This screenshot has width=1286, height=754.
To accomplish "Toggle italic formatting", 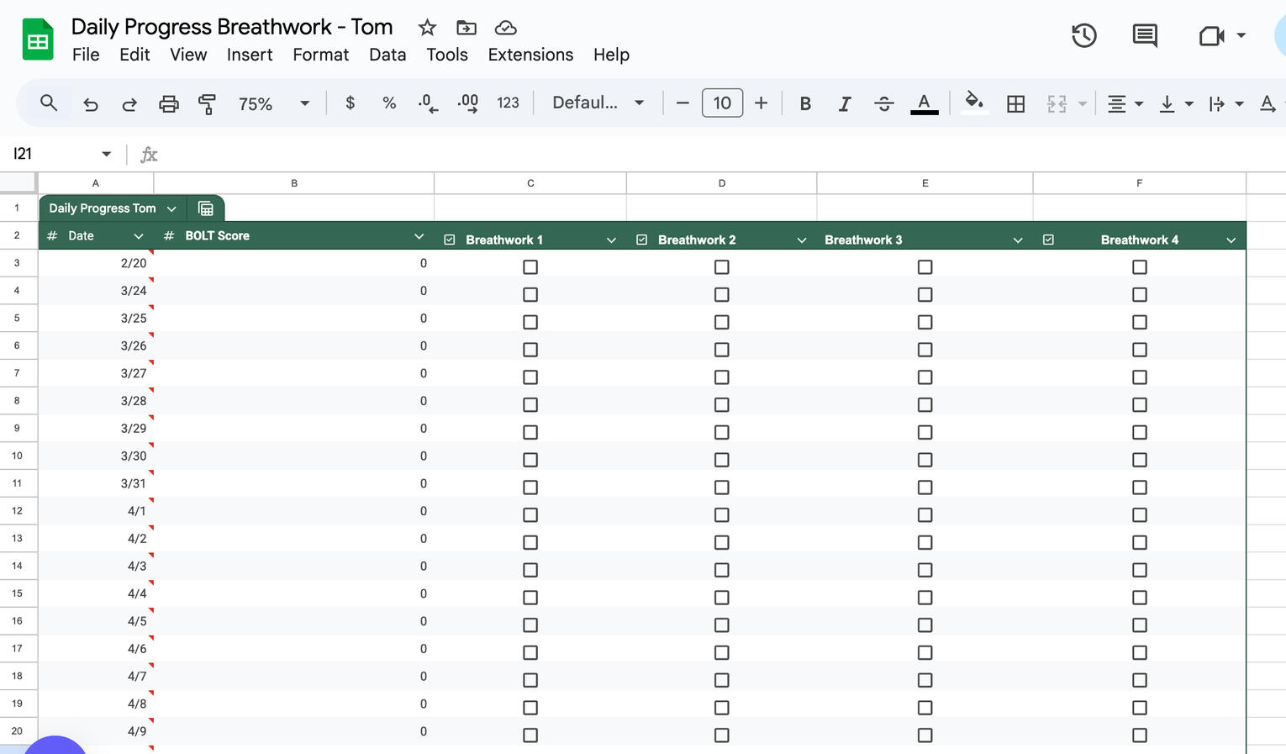I will pyautogui.click(x=845, y=103).
